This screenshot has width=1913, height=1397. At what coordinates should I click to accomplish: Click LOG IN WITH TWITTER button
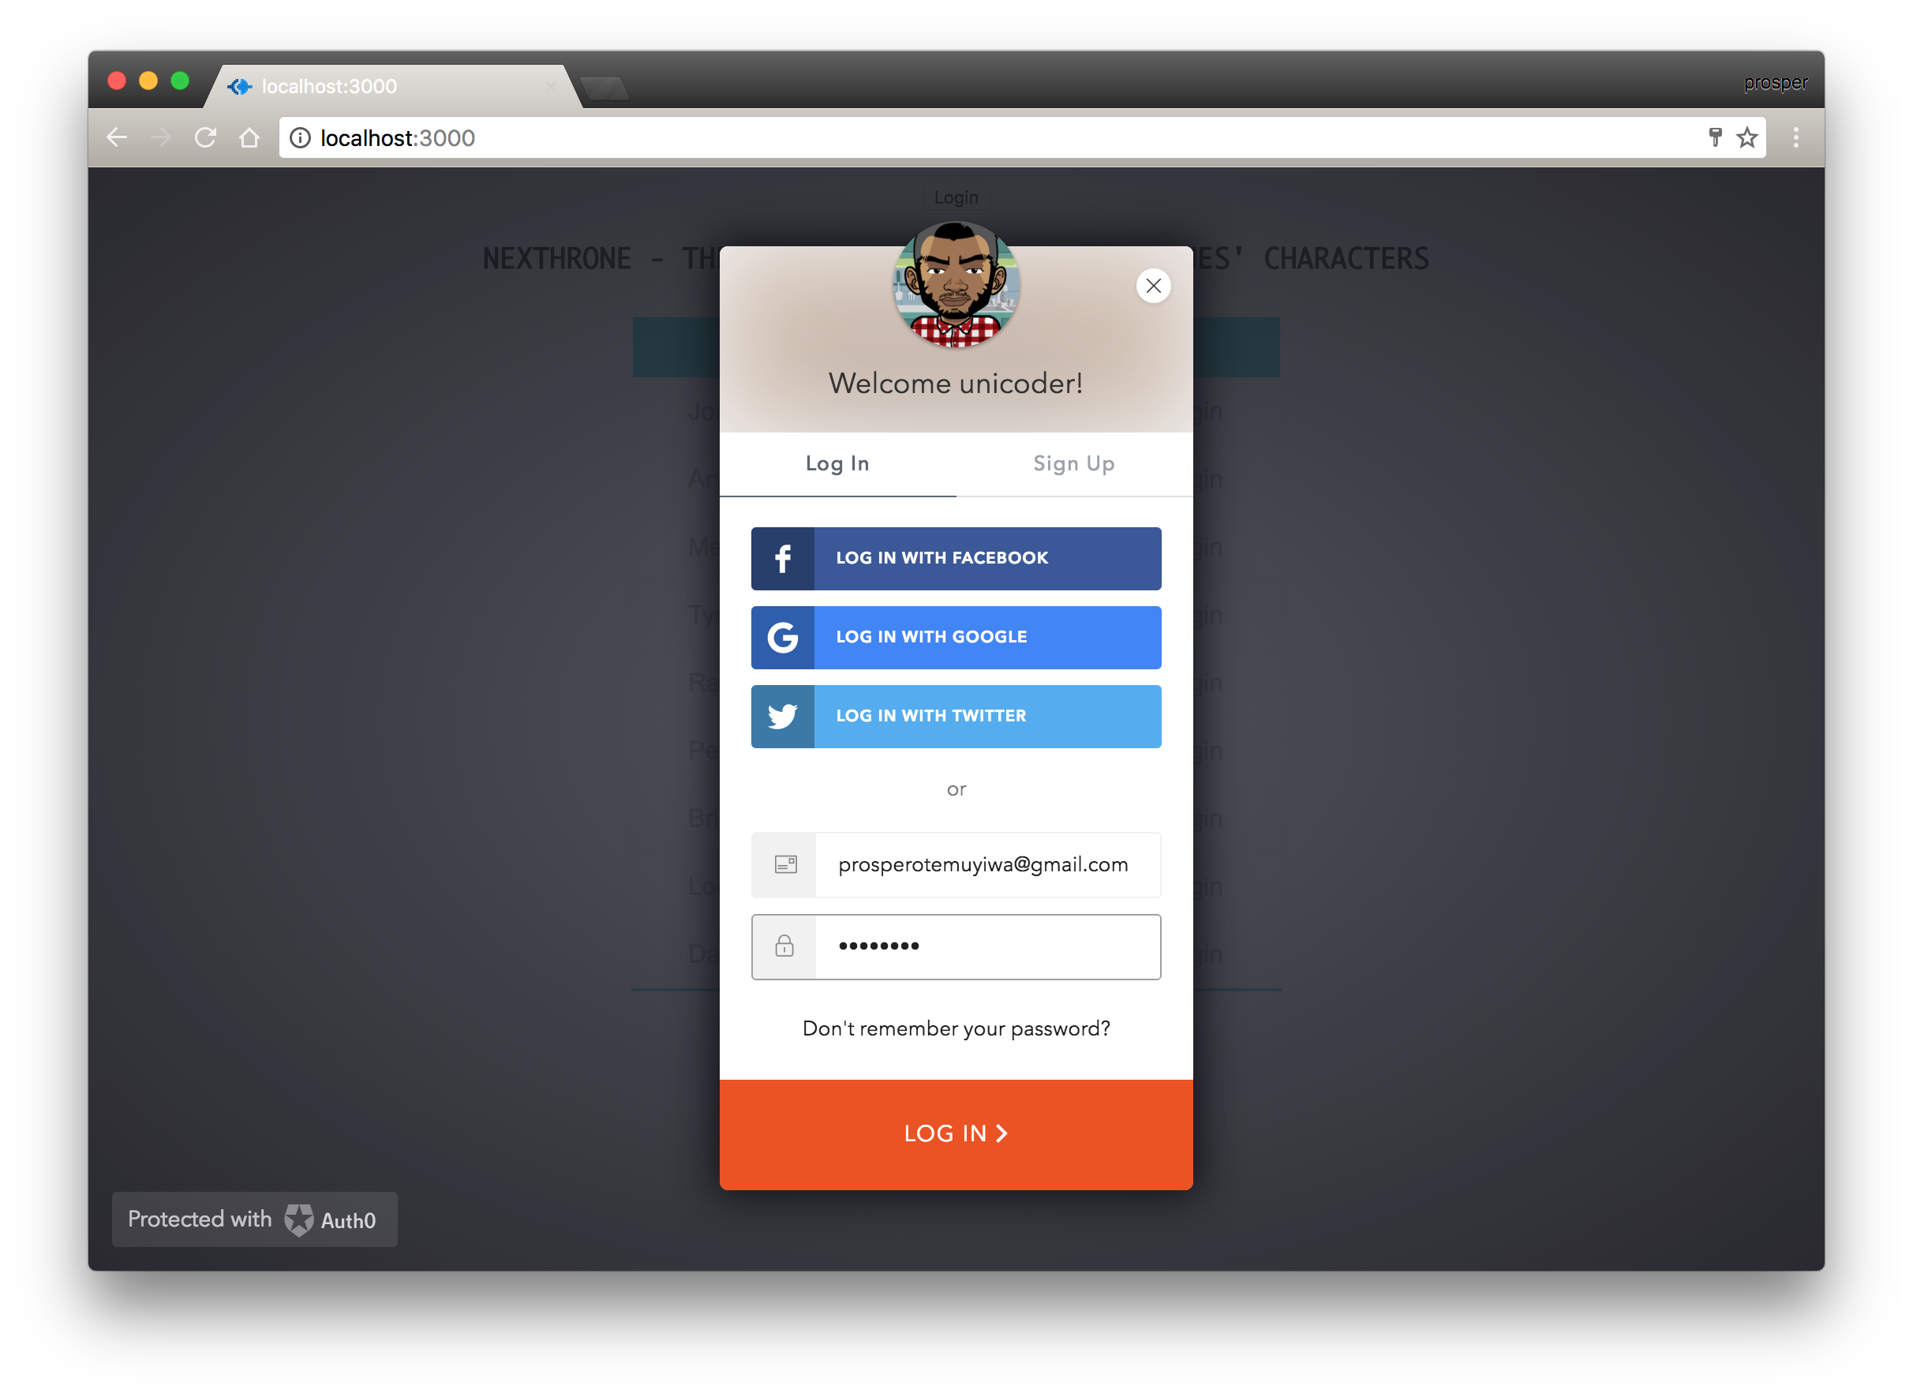955,715
